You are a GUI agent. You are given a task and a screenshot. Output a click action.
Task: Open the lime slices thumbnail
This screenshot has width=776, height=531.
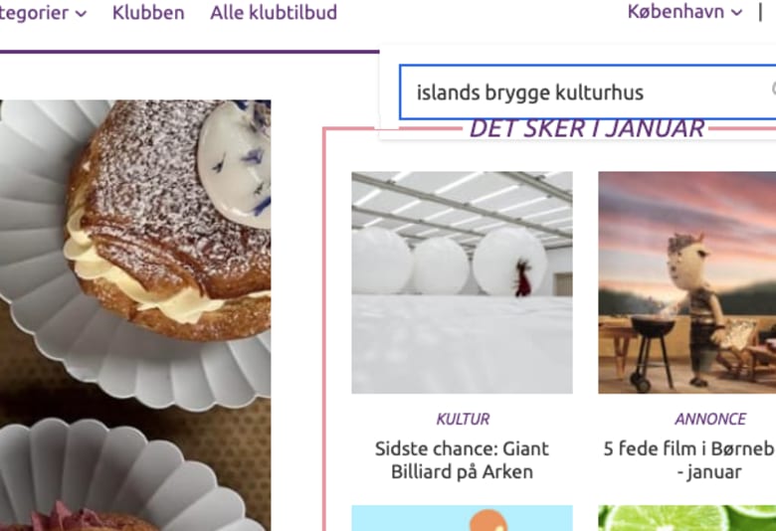pos(686,518)
